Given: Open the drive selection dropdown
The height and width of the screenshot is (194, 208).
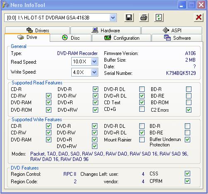Looking at the screenshot, I should coord(113,18).
